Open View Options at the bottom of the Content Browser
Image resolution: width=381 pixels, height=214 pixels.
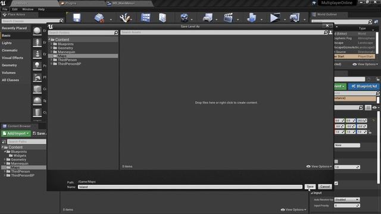pos(293,210)
